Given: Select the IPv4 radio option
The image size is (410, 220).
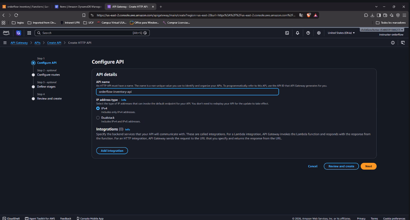Looking at the screenshot, I should click(x=98, y=108).
